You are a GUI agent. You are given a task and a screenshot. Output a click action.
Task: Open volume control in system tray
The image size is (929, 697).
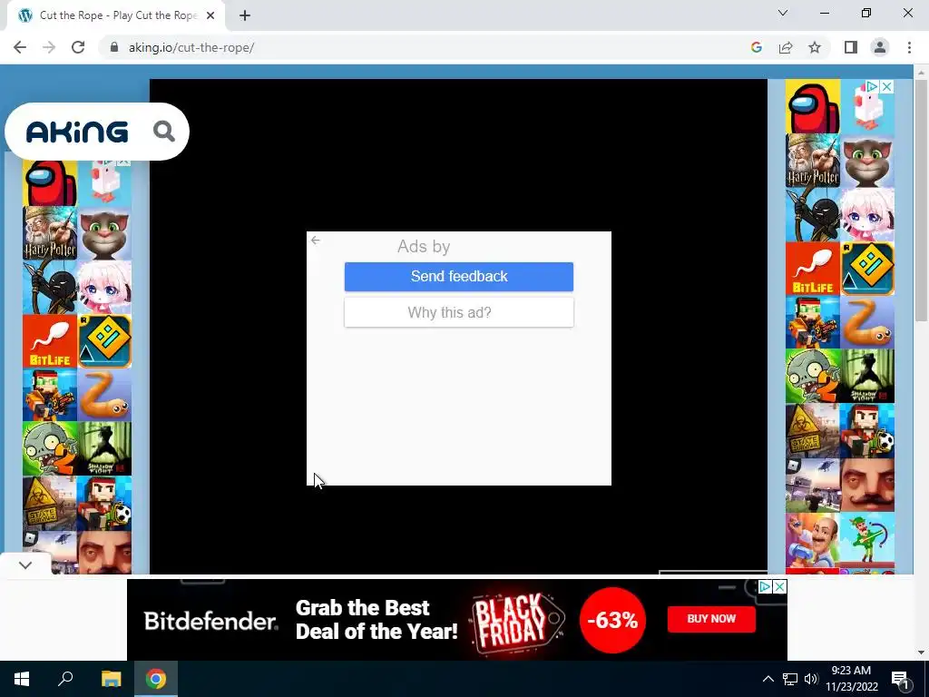click(x=811, y=679)
